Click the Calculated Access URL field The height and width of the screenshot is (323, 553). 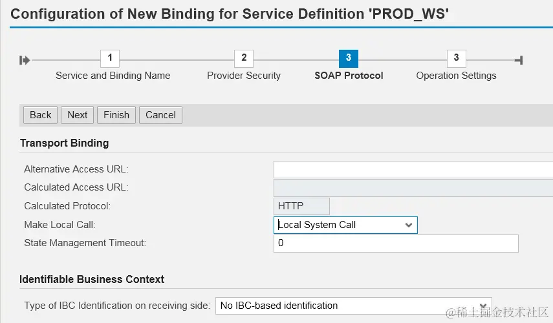[413, 188]
